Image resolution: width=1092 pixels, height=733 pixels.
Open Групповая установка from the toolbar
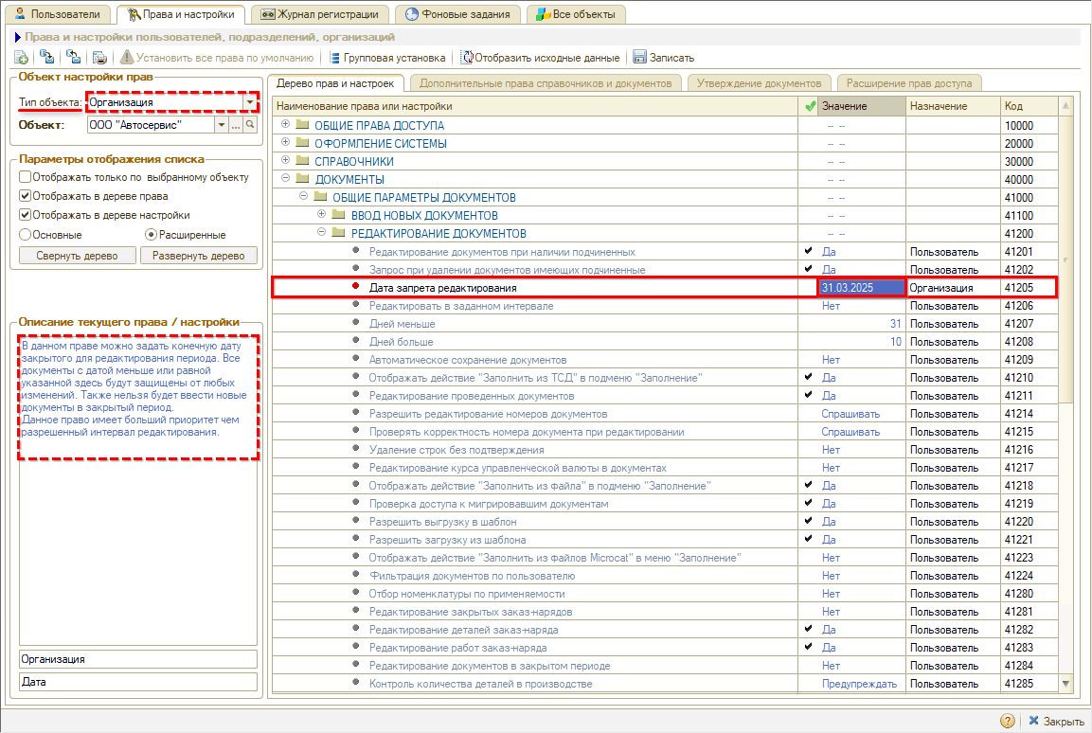click(390, 58)
